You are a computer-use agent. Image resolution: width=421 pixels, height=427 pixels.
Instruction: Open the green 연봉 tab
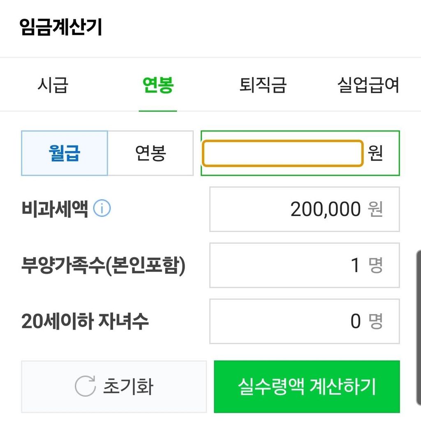(158, 85)
